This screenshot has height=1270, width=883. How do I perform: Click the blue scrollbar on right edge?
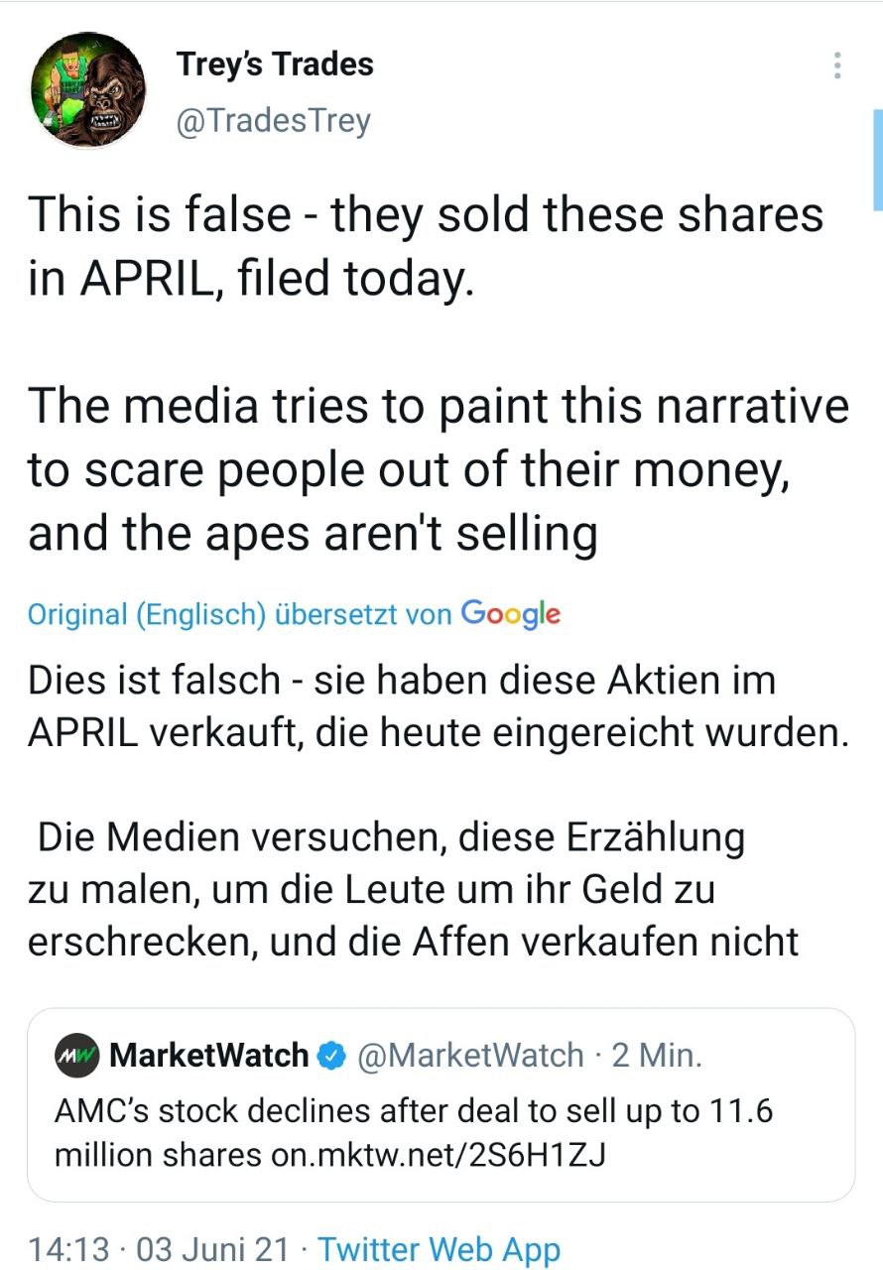877,159
